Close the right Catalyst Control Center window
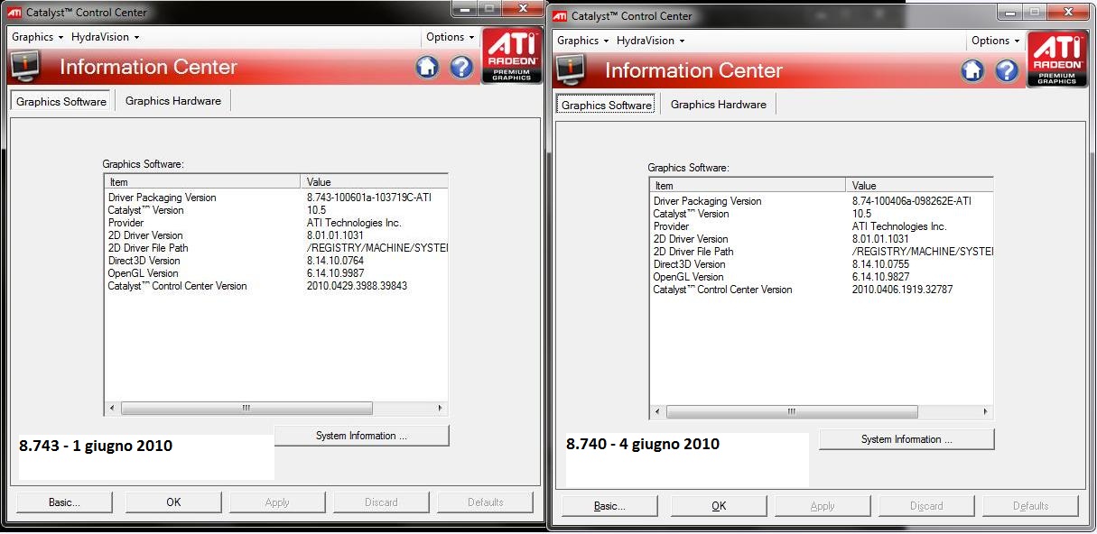 point(1066,13)
